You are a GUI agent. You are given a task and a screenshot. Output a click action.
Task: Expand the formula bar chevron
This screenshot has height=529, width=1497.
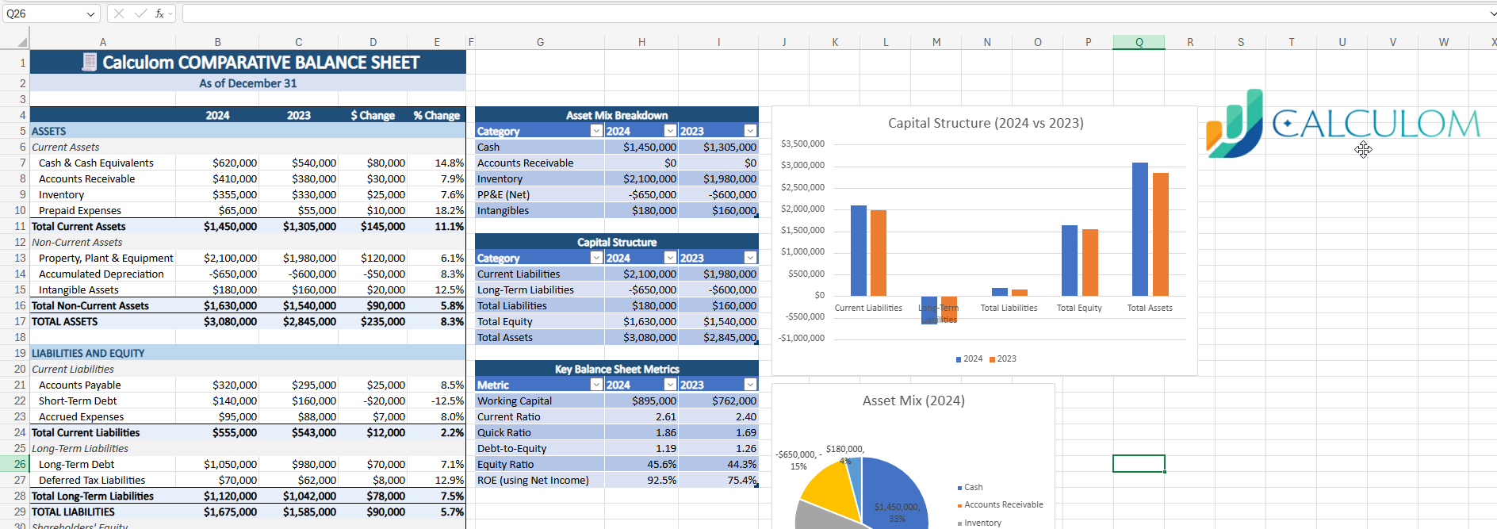(1492, 13)
